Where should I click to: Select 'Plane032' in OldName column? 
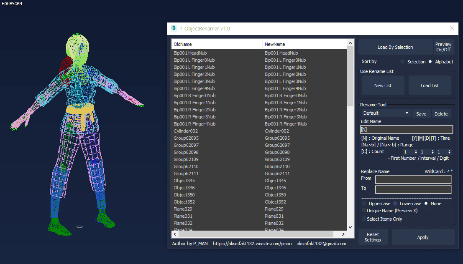pyautogui.click(x=183, y=223)
